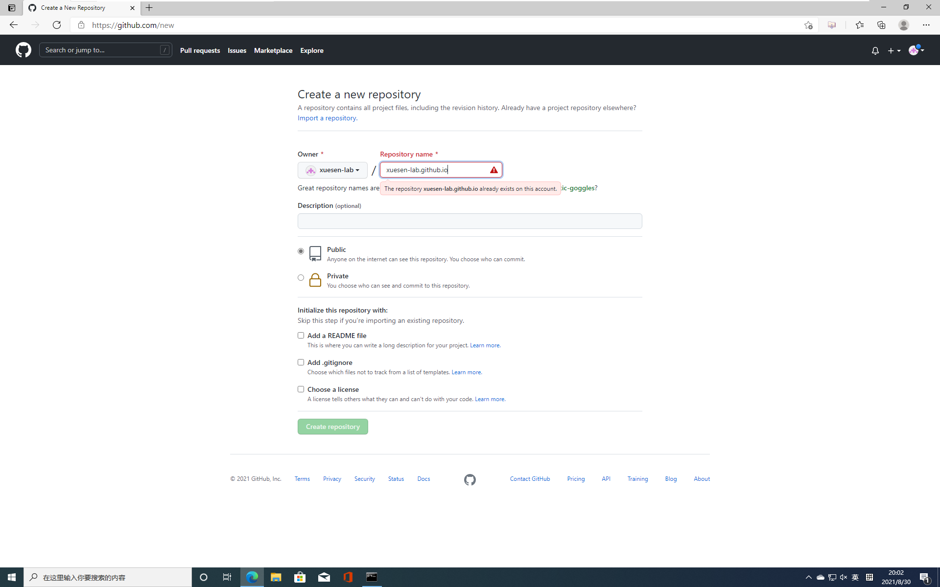
Task: Open Cortana circle on taskbar
Action: pyautogui.click(x=204, y=577)
